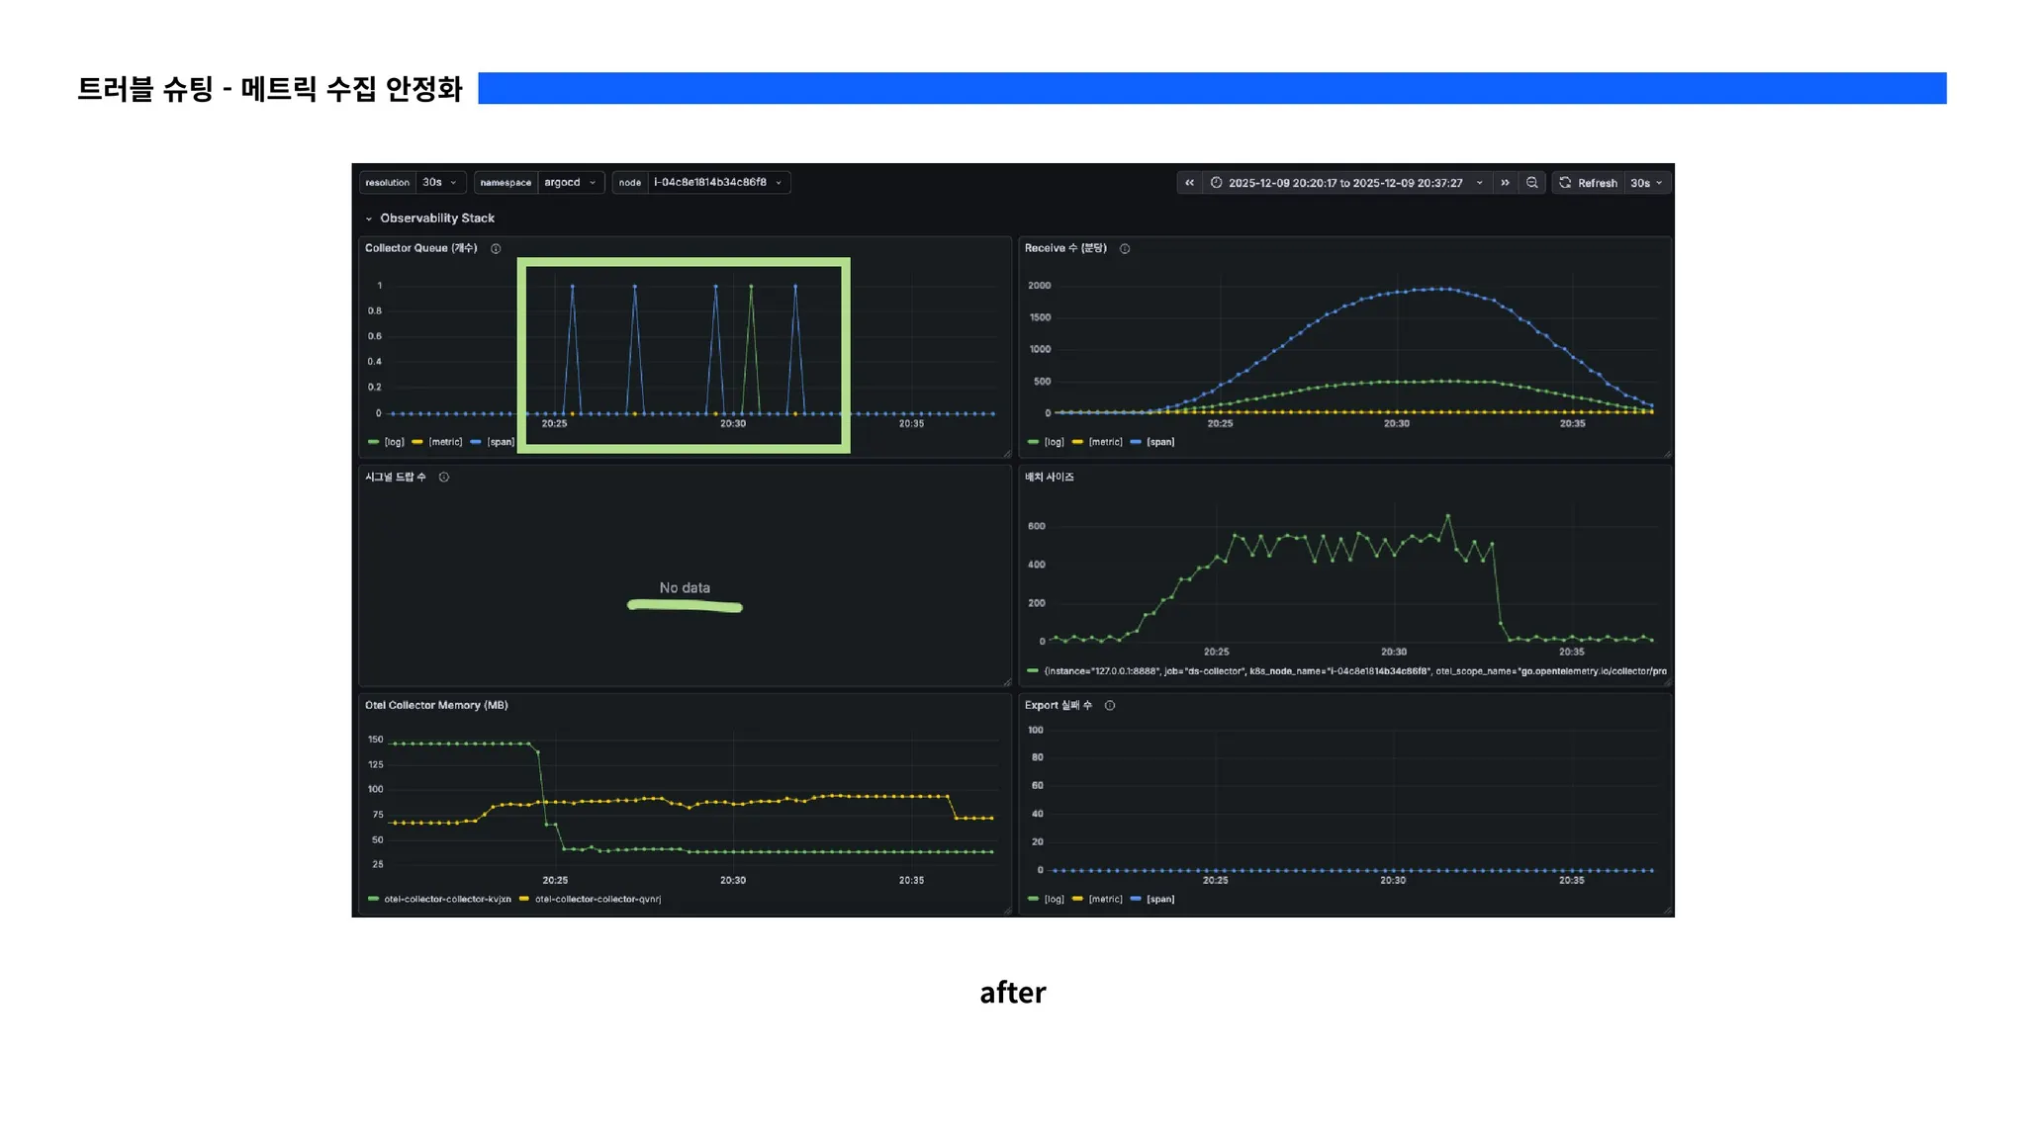Click yellow swatch of otel-collector-collector-qvnrj legend
Screen dimensions: 2026x1139
pyautogui.click(x=524, y=900)
